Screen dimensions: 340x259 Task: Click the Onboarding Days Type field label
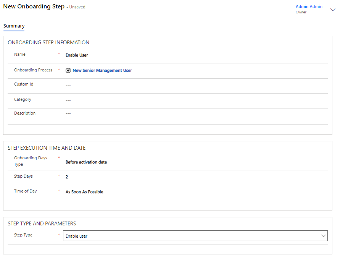point(31,161)
